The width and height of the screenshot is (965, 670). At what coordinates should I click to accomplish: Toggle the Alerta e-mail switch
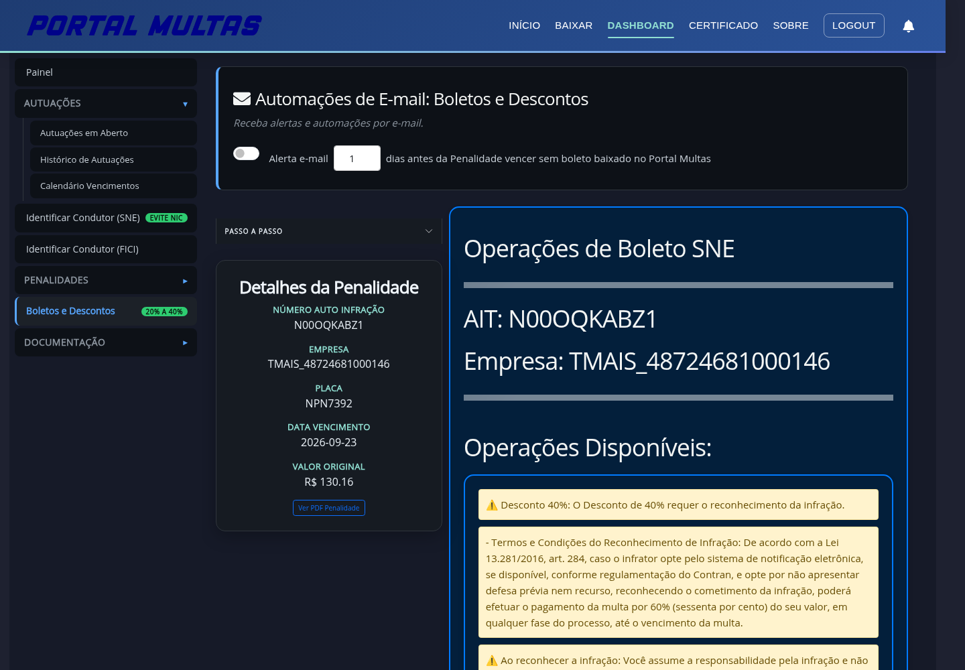tap(246, 153)
